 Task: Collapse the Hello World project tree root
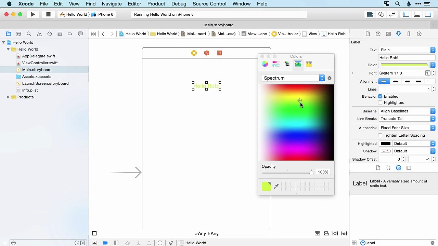pyautogui.click(x=3, y=42)
